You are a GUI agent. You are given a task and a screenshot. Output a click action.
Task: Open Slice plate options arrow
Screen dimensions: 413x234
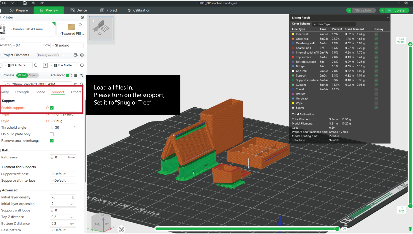(349, 11)
